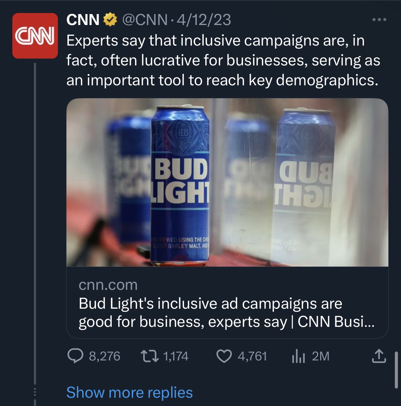
Task: Click the 2M views count
Action: (320, 356)
